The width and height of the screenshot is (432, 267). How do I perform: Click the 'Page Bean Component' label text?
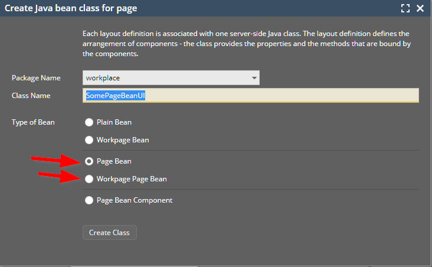click(x=135, y=200)
